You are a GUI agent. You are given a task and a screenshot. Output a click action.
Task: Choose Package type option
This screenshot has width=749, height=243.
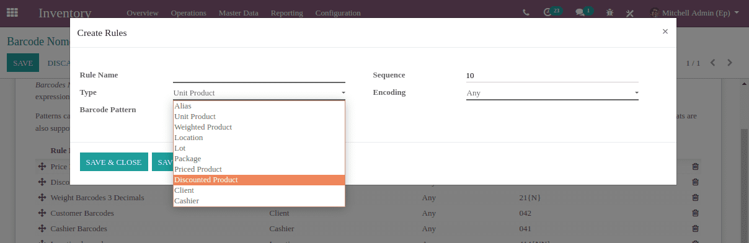(259, 159)
